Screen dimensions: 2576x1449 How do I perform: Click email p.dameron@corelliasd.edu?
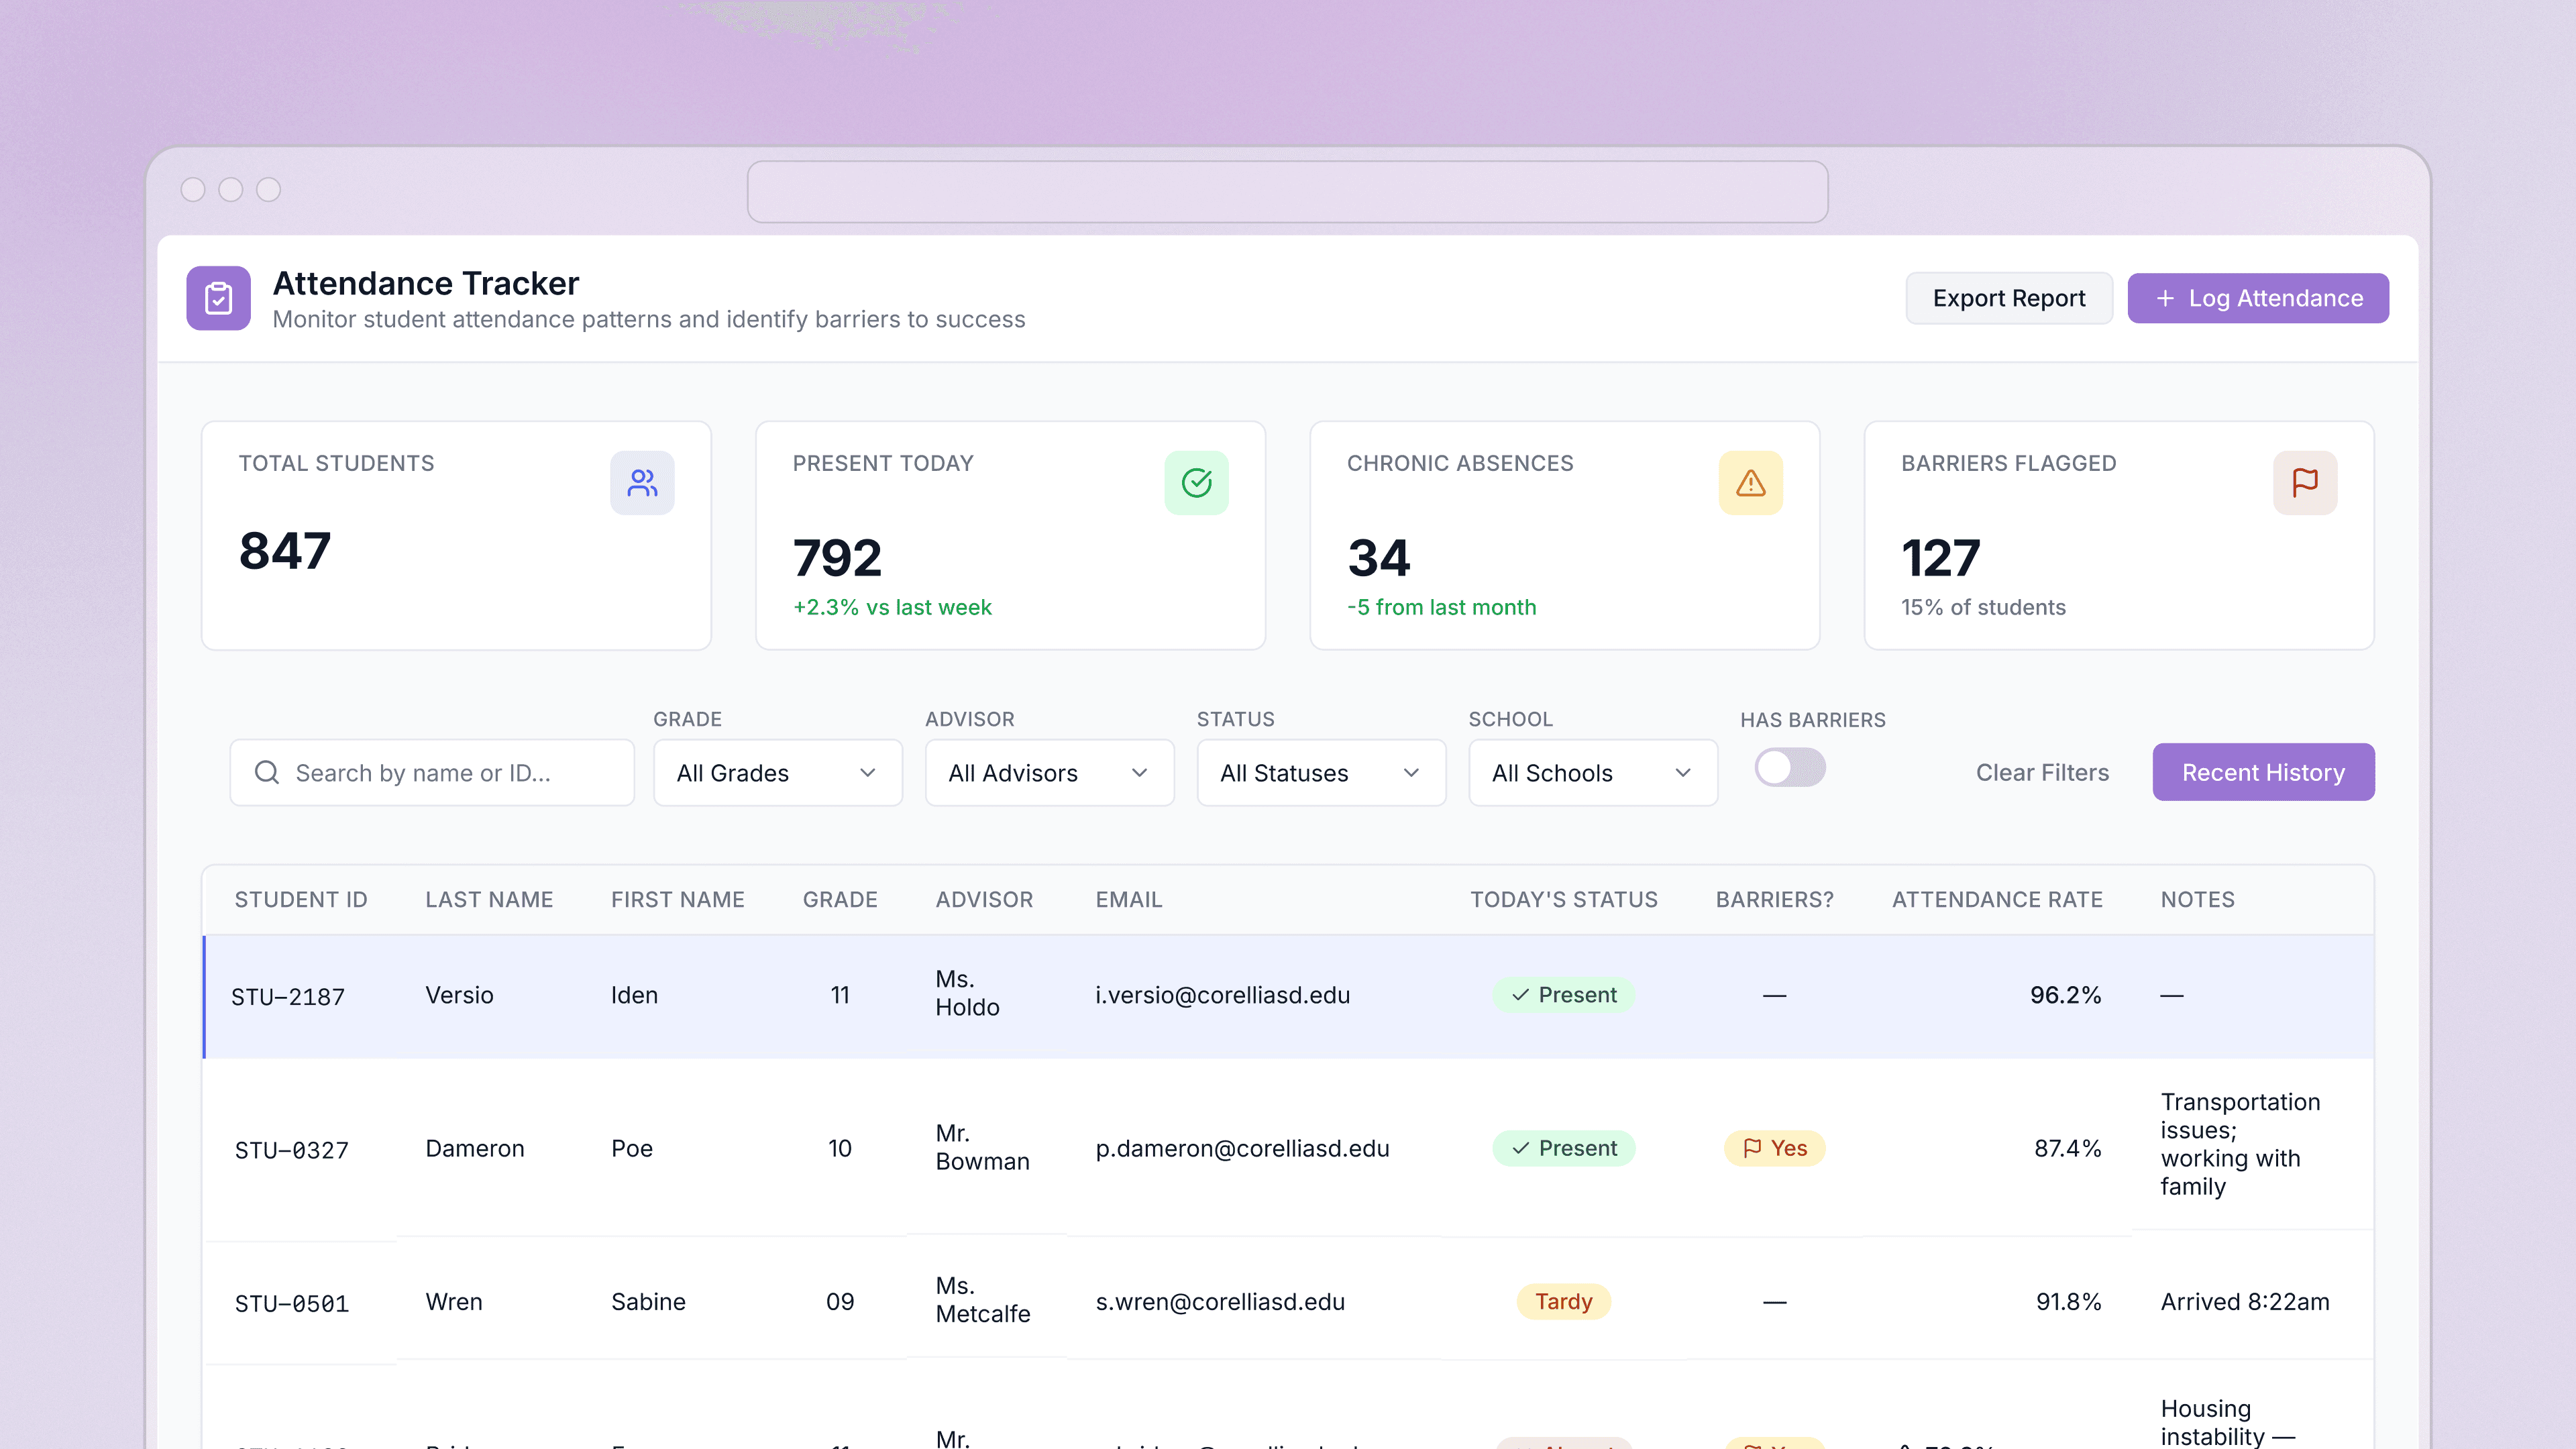(1242, 1148)
